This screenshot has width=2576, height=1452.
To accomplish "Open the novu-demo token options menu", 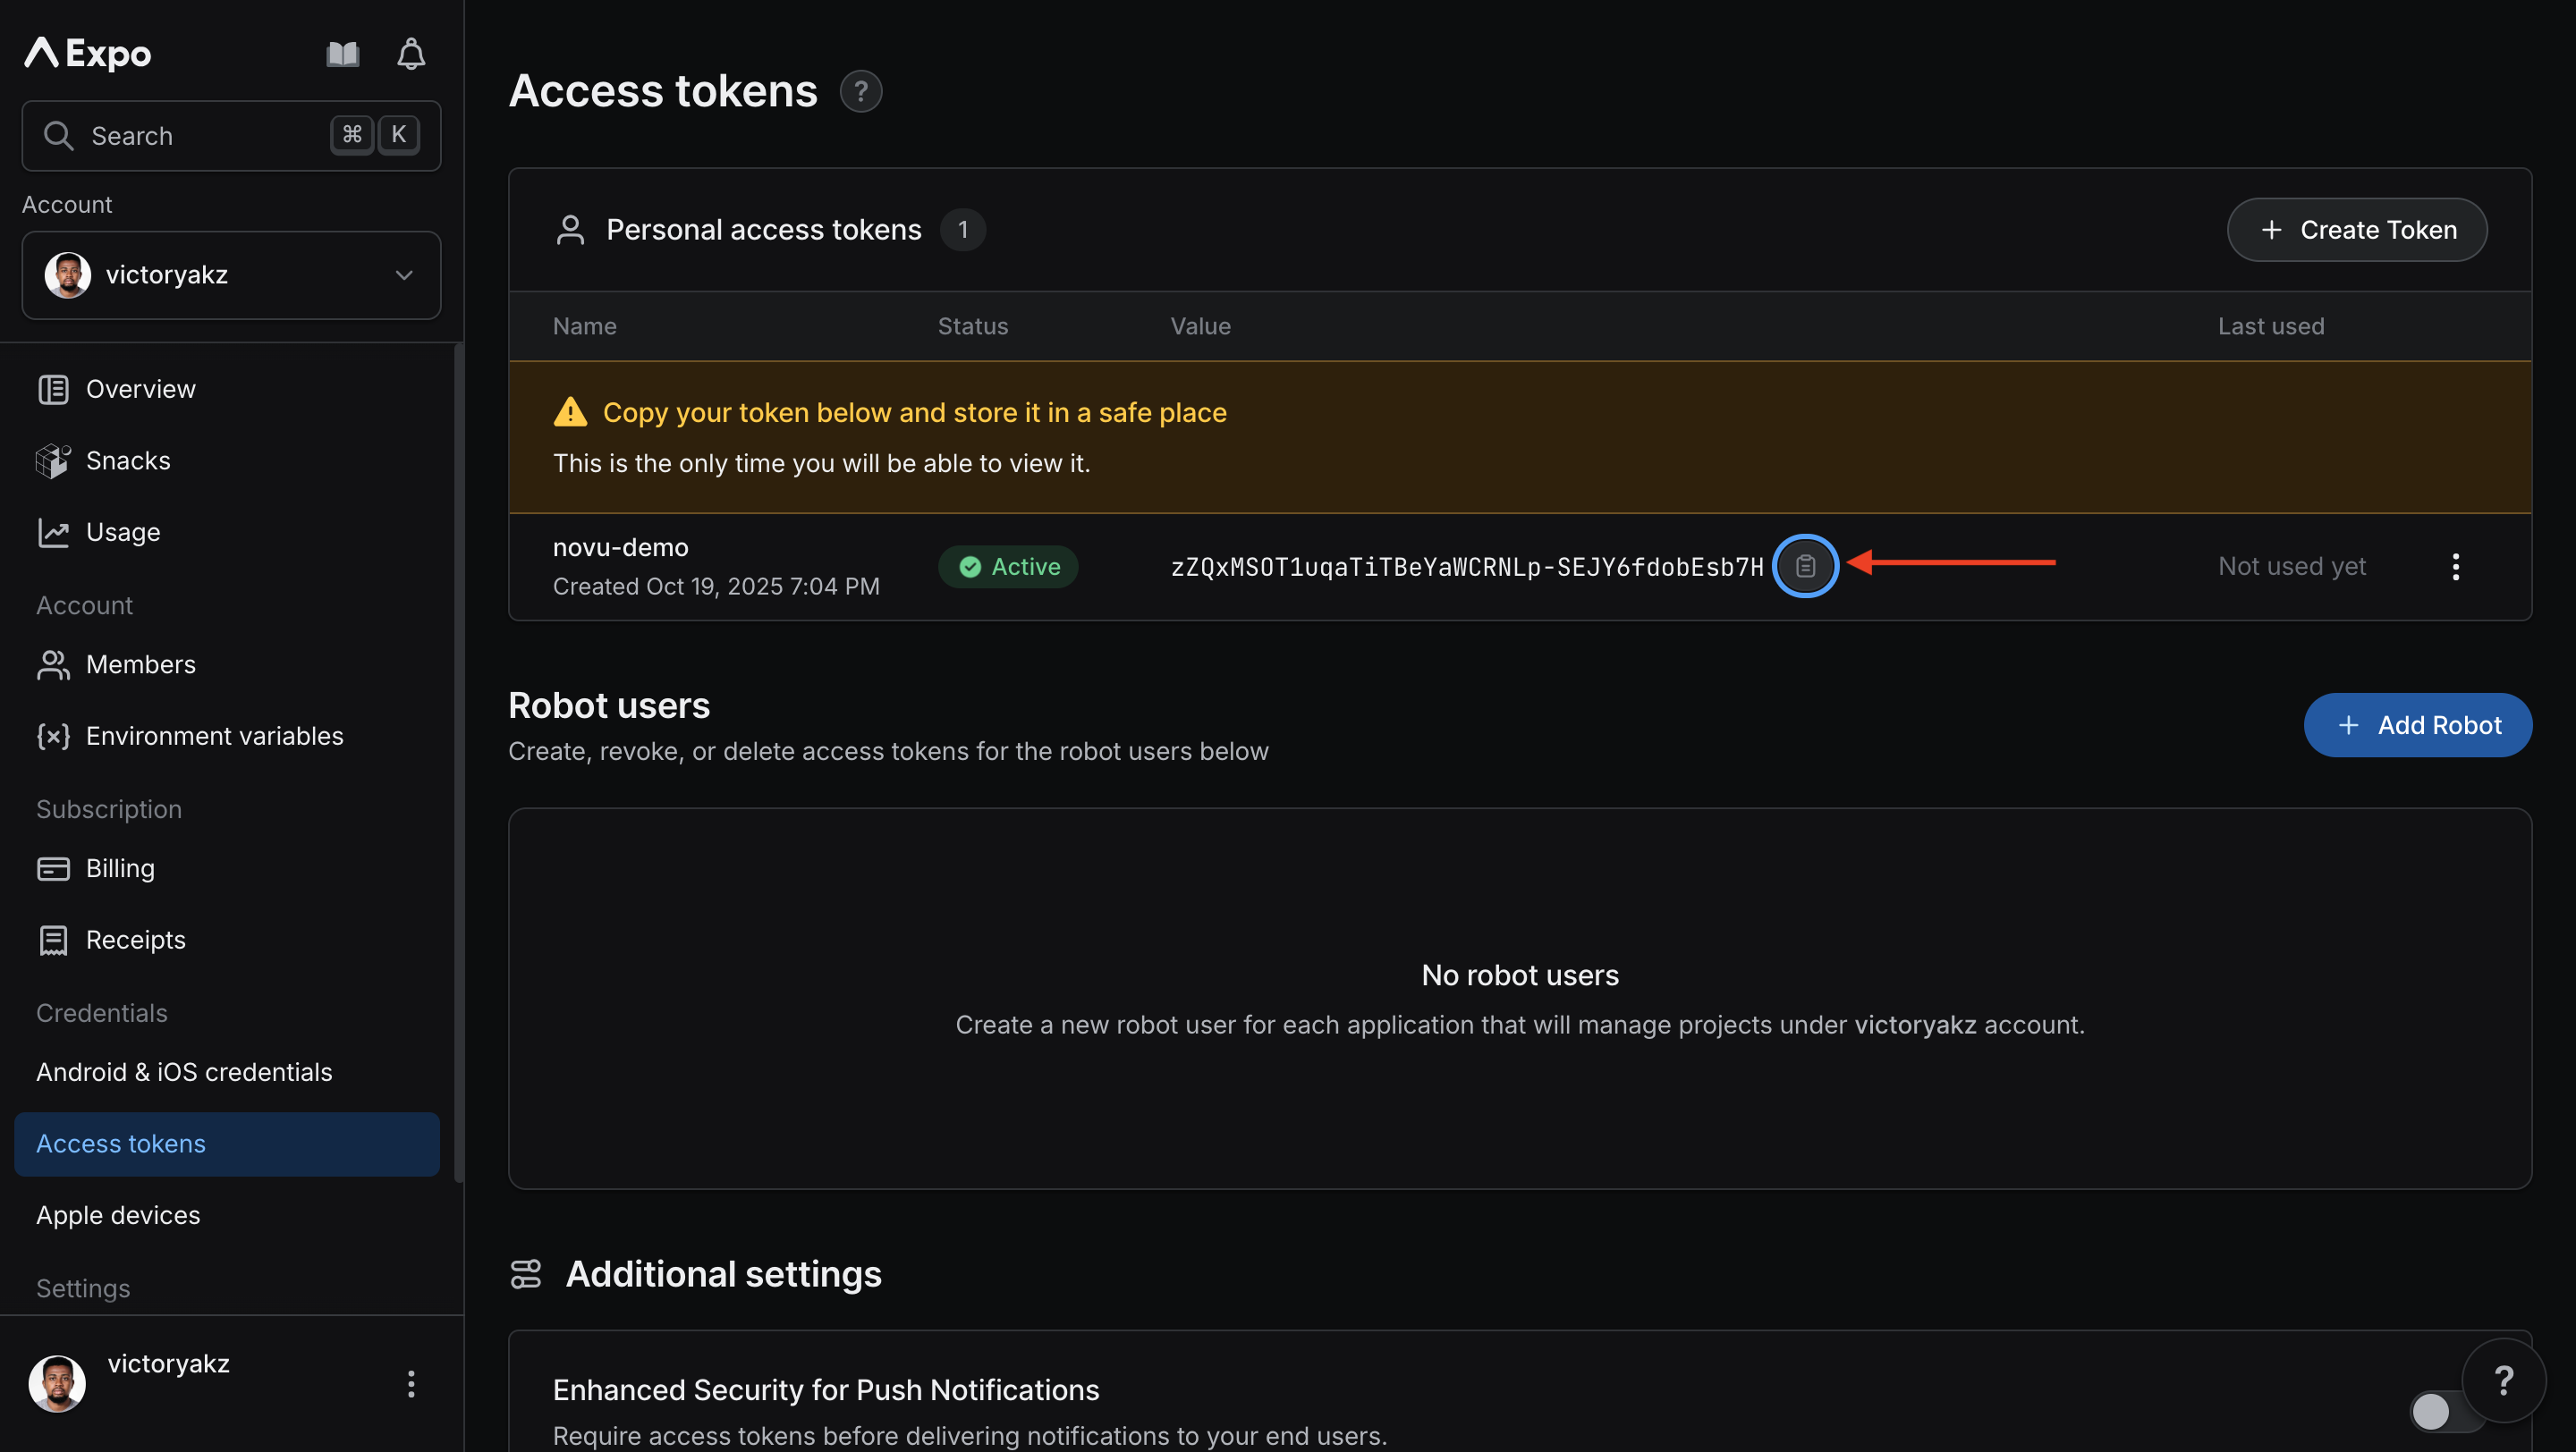I will (x=2456, y=567).
